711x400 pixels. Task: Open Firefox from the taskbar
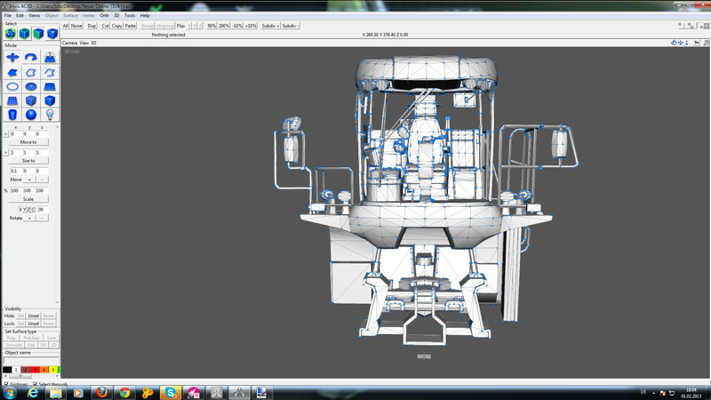[101, 392]
